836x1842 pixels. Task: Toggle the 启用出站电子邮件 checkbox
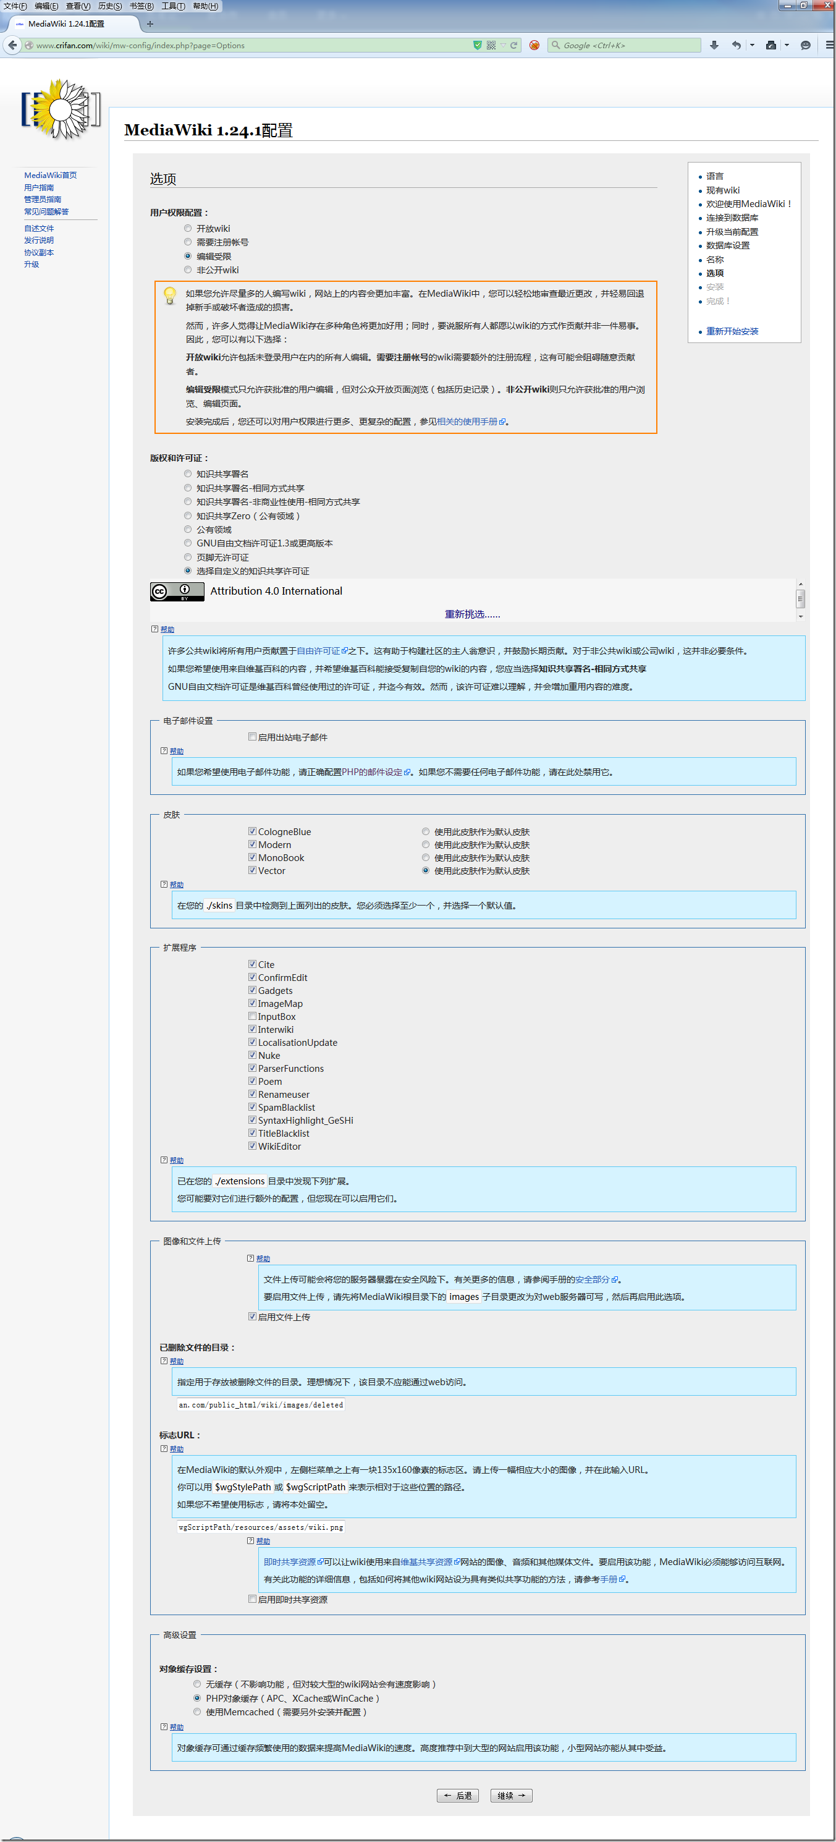coord(252,737)
